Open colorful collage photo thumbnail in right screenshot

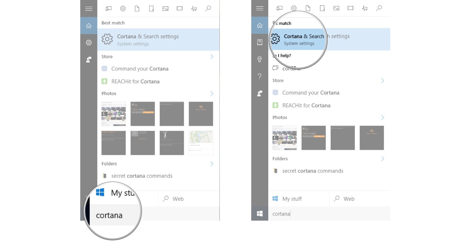point(285,138)
